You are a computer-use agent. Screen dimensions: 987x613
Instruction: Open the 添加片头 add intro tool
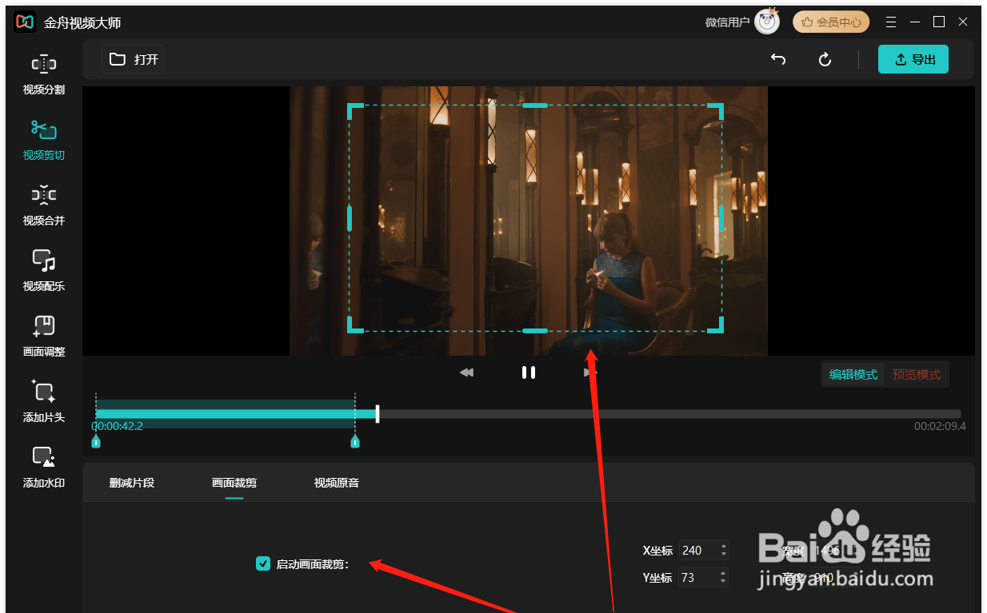tap(44, 403)
